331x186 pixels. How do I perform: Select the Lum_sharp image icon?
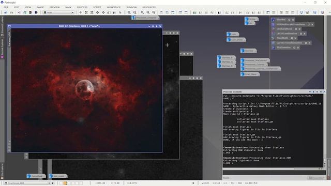[236, 39]
